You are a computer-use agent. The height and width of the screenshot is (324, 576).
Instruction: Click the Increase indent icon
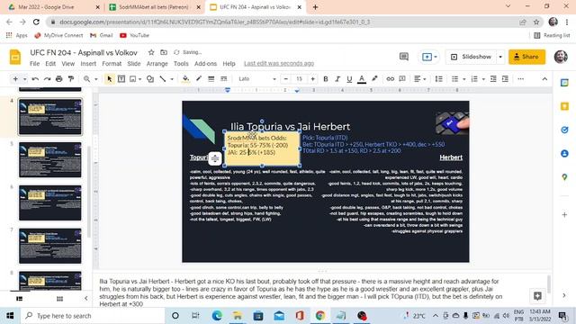pos(506,79)
